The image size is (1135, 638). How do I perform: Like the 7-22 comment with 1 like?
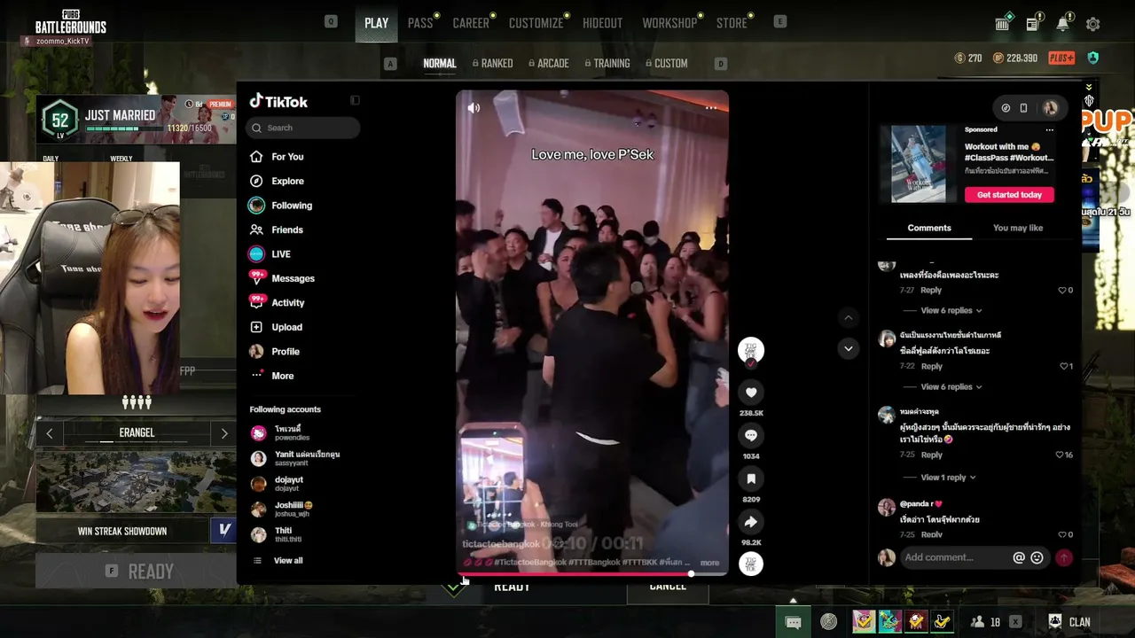(x=1065, y=366)
